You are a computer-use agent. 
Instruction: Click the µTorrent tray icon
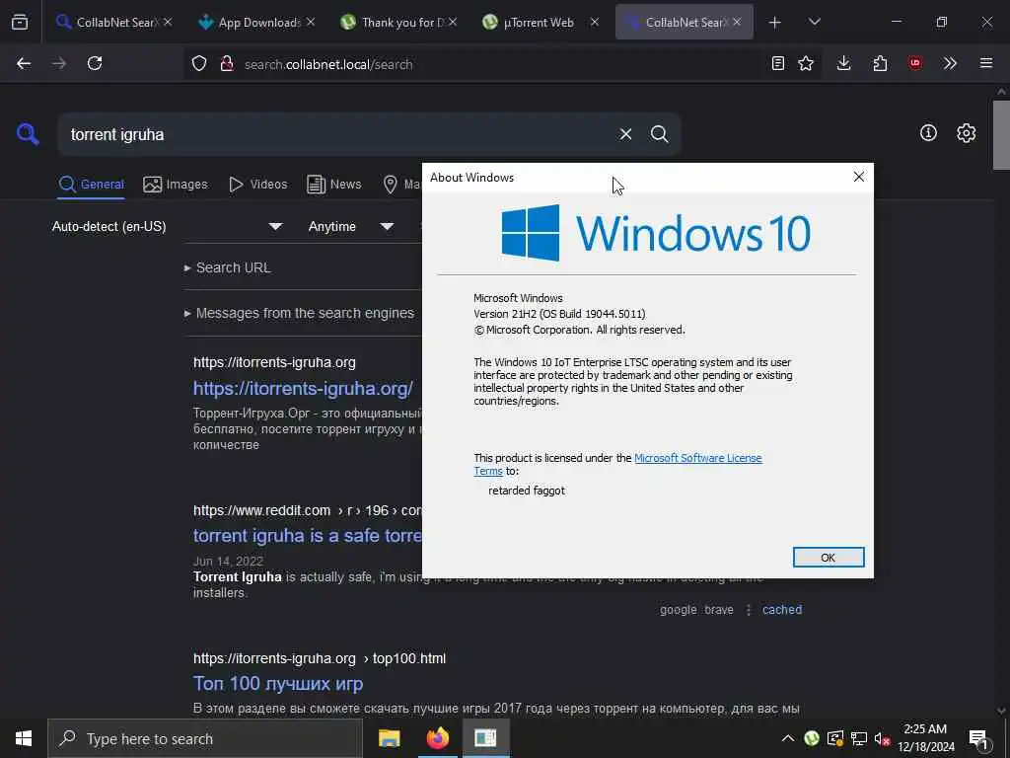[812, 738]
